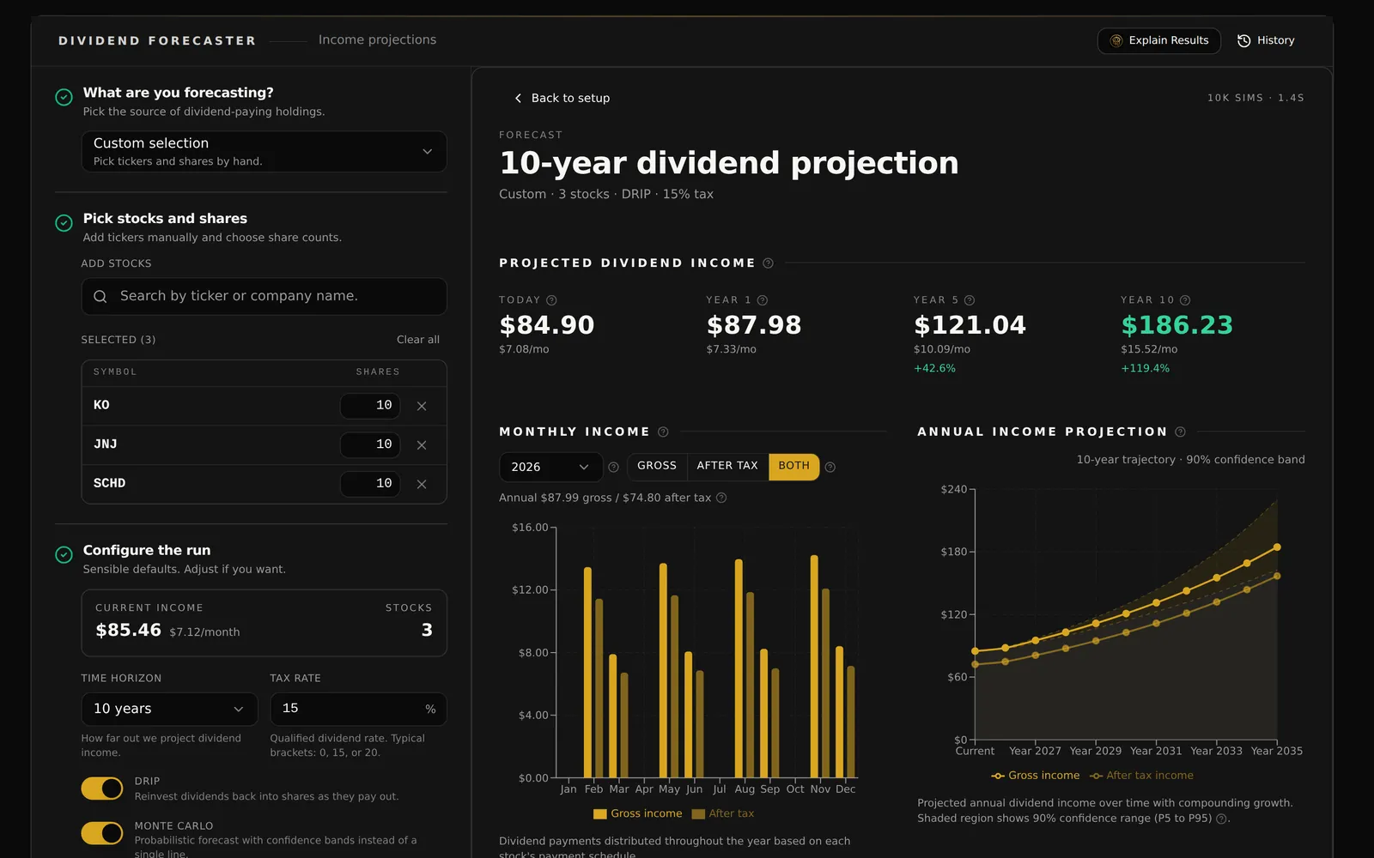Screen dimensions: 1374x858
Task: Open the Custom selection source dropdown
Action: [x=264, y=152]
